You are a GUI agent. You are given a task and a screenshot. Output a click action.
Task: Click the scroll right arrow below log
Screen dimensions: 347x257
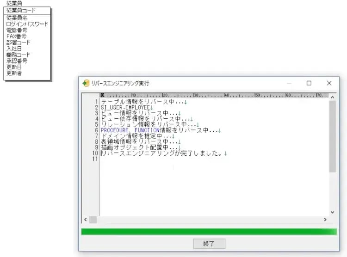click(325, 219)
